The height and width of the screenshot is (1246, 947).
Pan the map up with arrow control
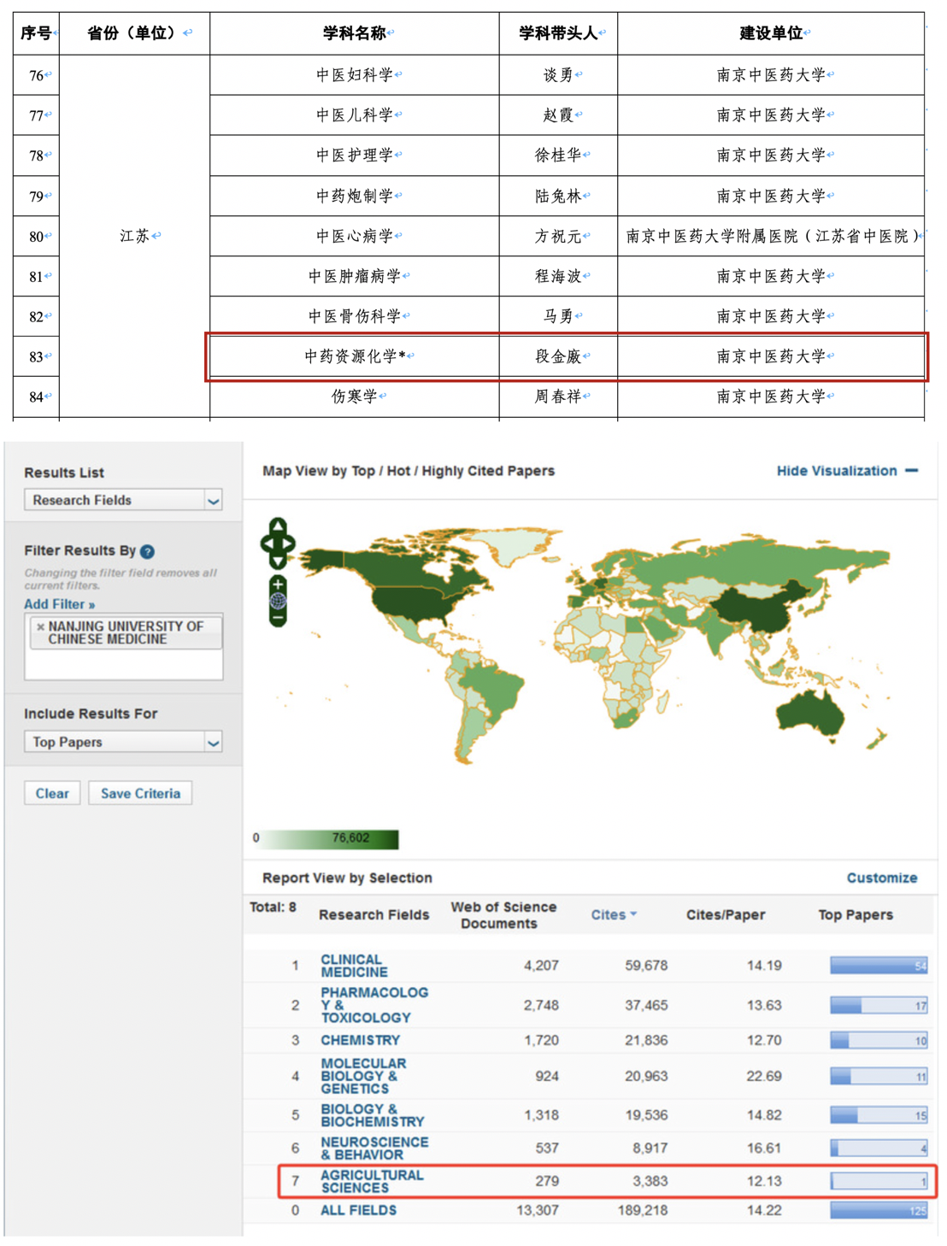278,525
